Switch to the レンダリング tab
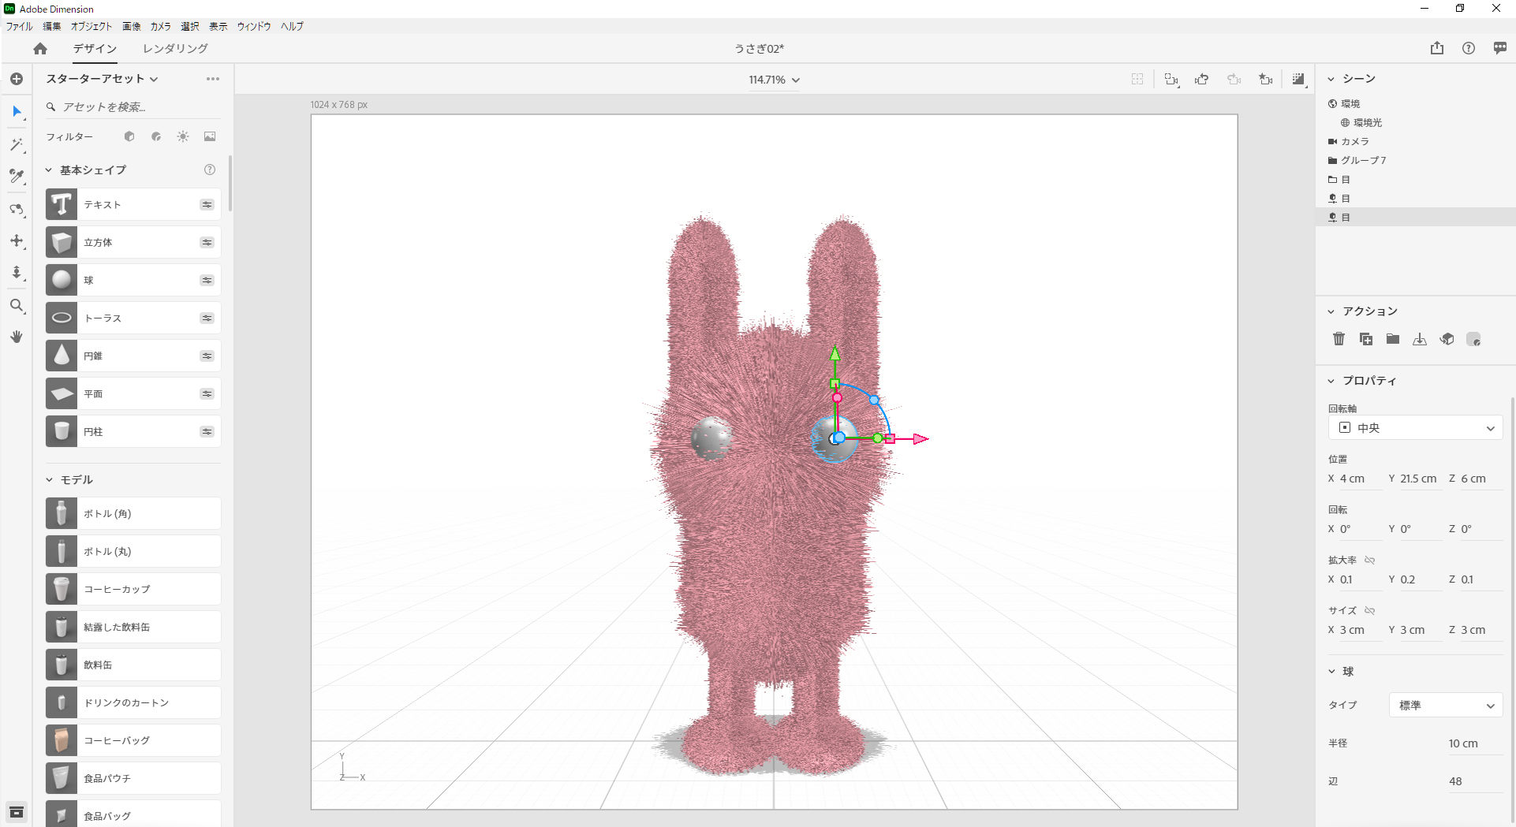The width and height of the screenshot is (1516, 827). 175,48
